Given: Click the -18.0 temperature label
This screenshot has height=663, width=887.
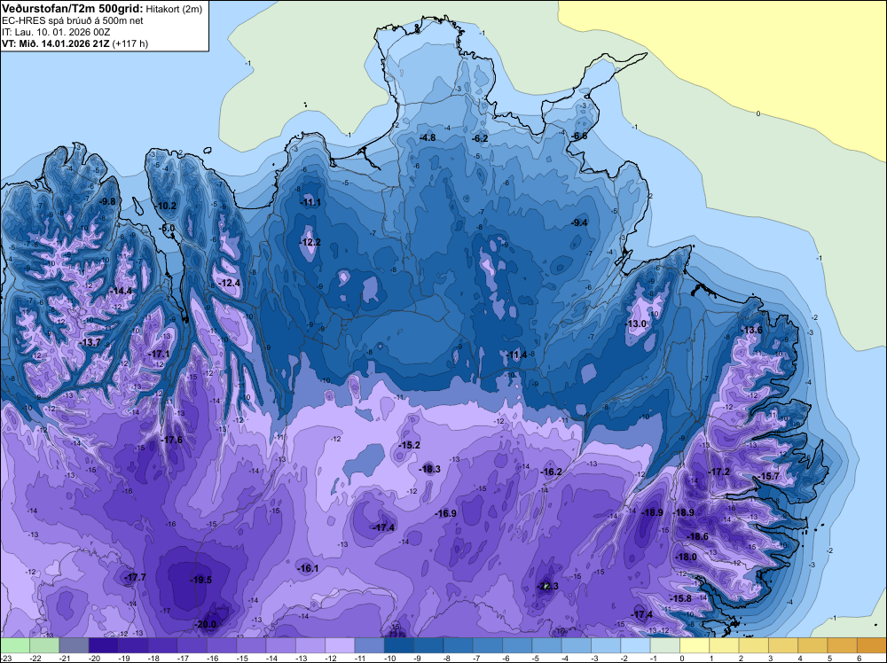Looking at the screenshot, I should (x=687, y=557).
